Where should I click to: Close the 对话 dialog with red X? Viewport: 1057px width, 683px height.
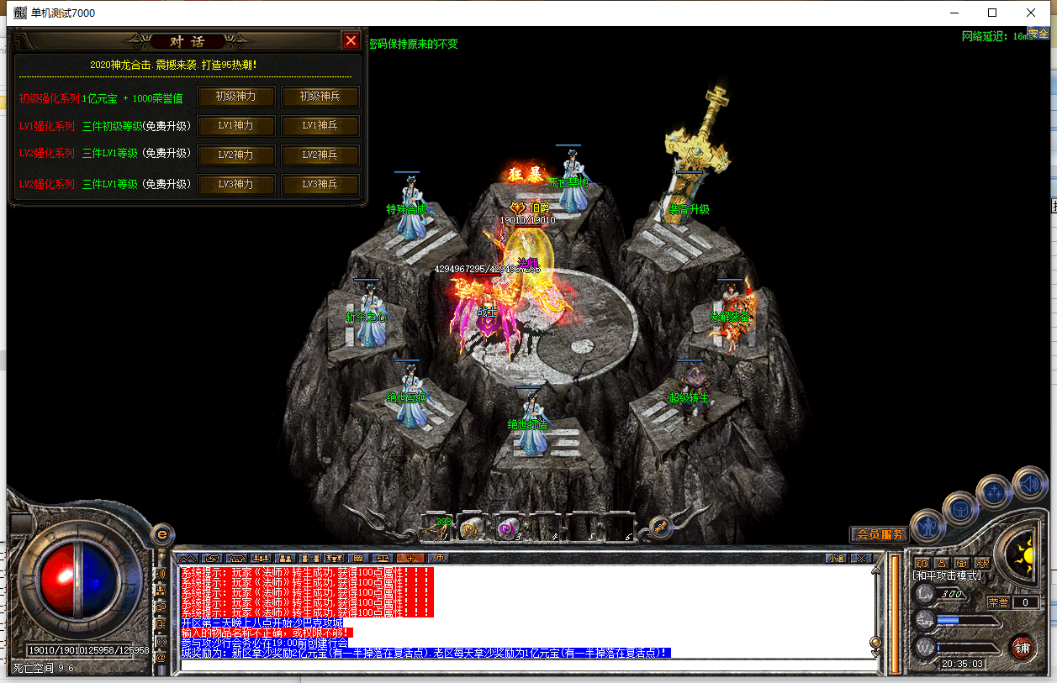(351, 40)
